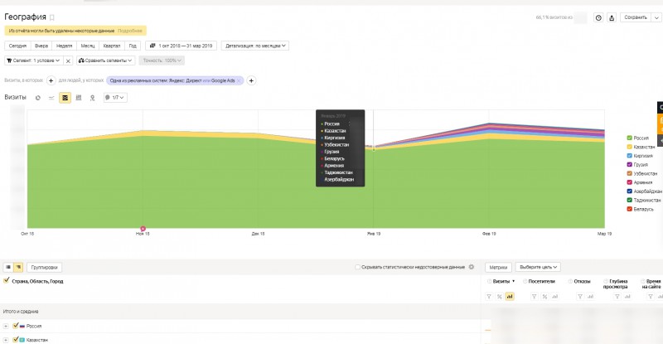Image resolution: width=663 pixels, height=344 pixels.
Task: Select the pie chart view icon
Action: pos(37,98)
